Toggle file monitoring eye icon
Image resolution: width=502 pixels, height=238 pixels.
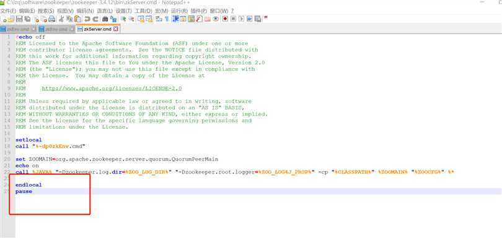pos(216,19)
